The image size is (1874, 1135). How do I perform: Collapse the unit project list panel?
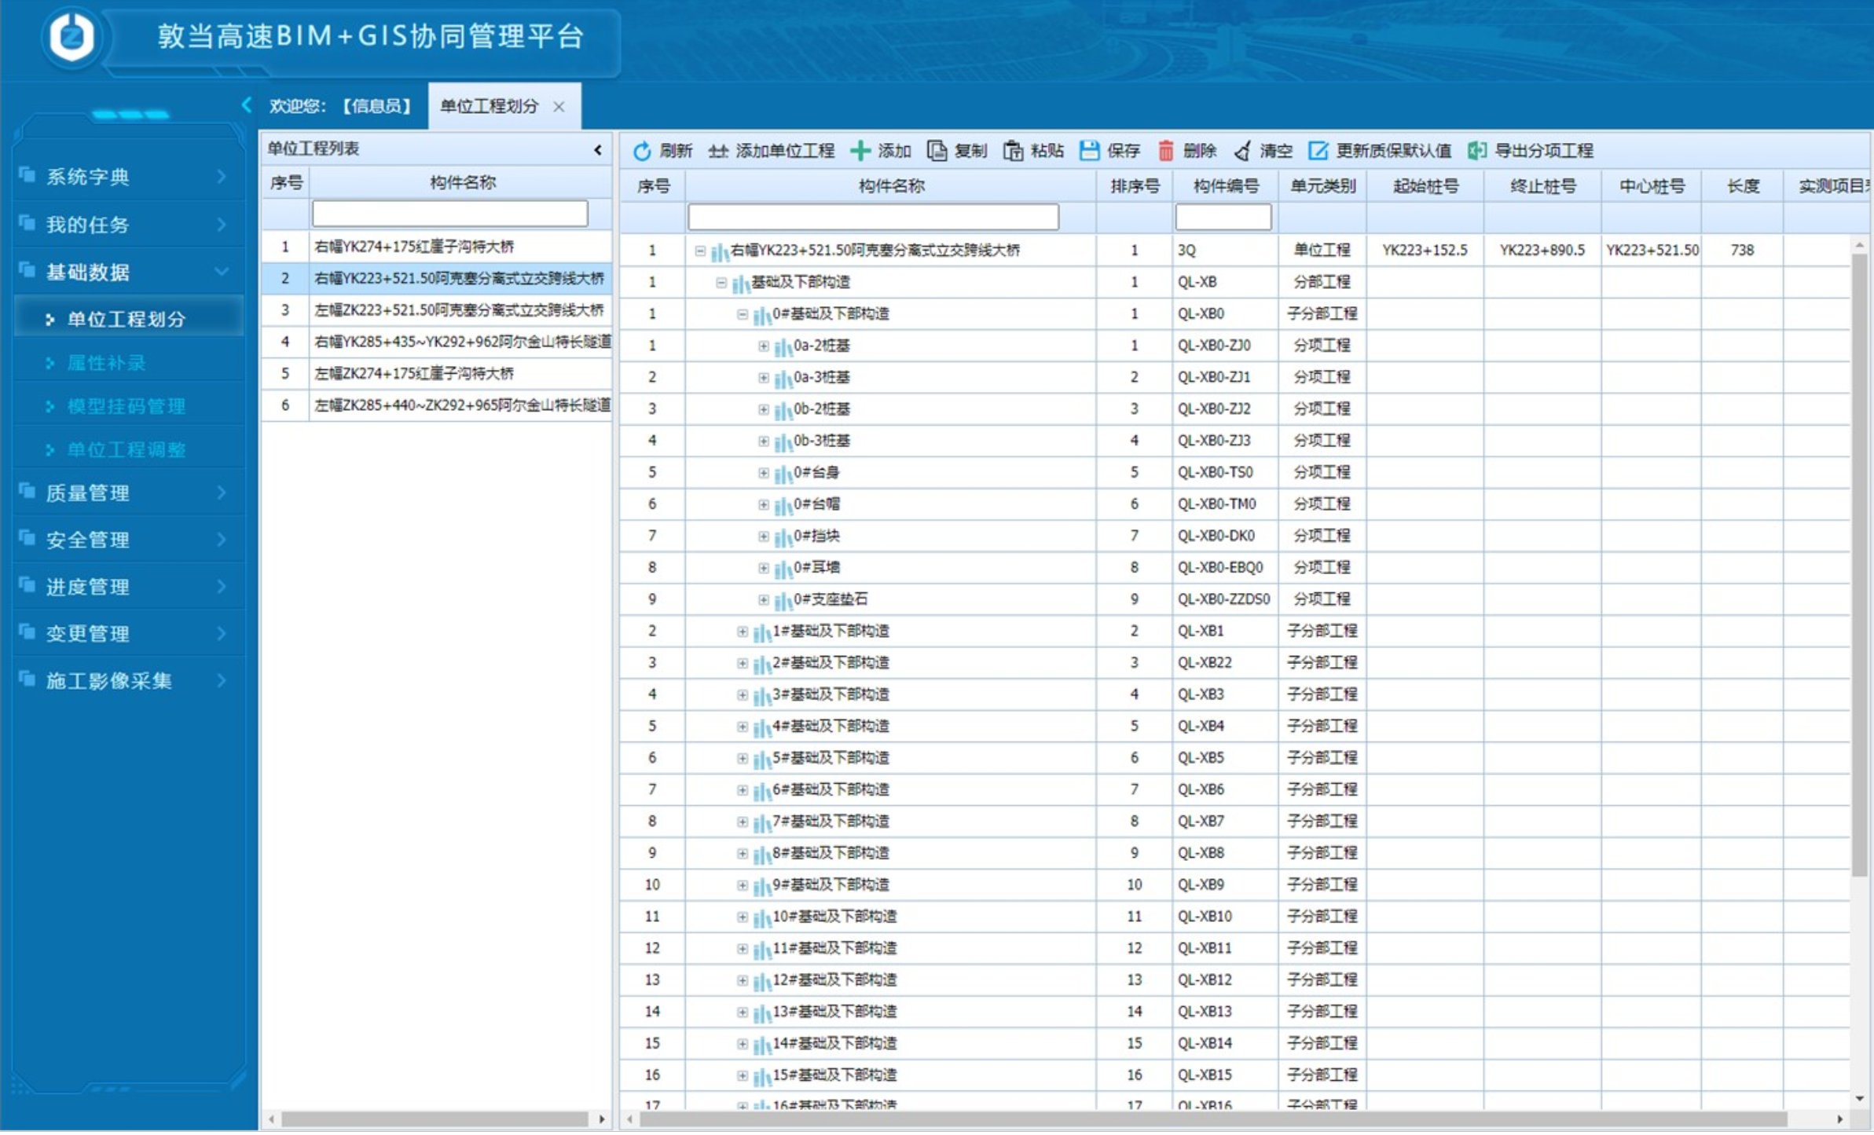pos(598,149)
